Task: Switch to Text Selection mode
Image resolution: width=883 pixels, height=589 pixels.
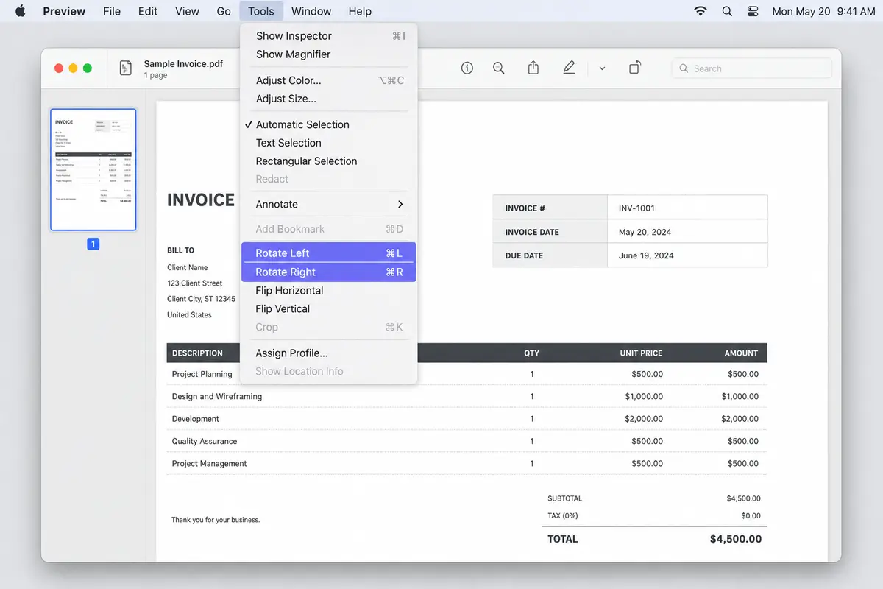Action: (329, 143)
